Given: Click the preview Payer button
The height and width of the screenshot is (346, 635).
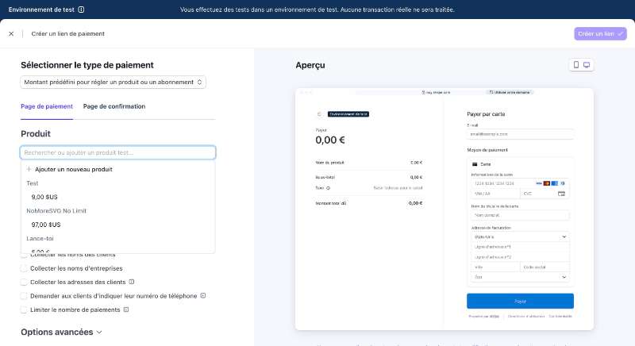Looking at the screenshot, I should point(520,301).
